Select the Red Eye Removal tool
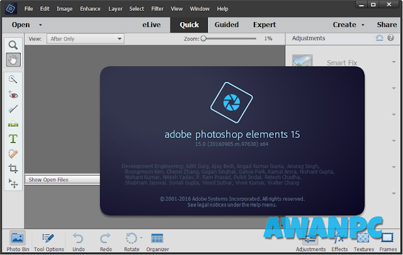 click(13, 95)
